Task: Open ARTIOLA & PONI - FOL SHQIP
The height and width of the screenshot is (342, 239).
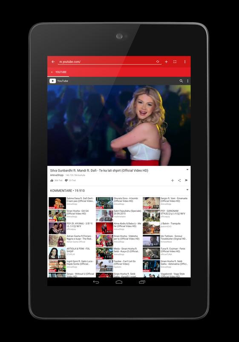Action: coord(78,250)
